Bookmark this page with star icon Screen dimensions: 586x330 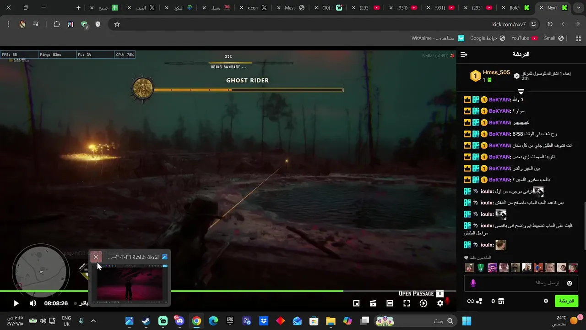[117, 24]
